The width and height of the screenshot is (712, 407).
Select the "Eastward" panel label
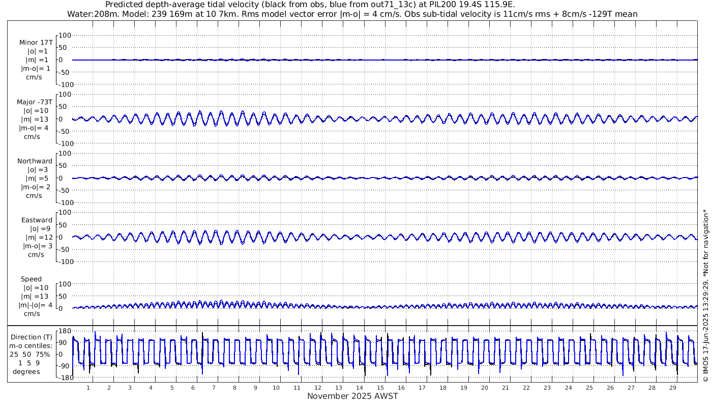click(37, 220)
